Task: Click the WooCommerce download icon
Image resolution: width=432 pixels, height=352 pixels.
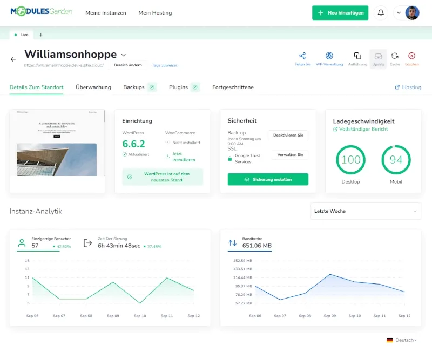Action: 167,157
